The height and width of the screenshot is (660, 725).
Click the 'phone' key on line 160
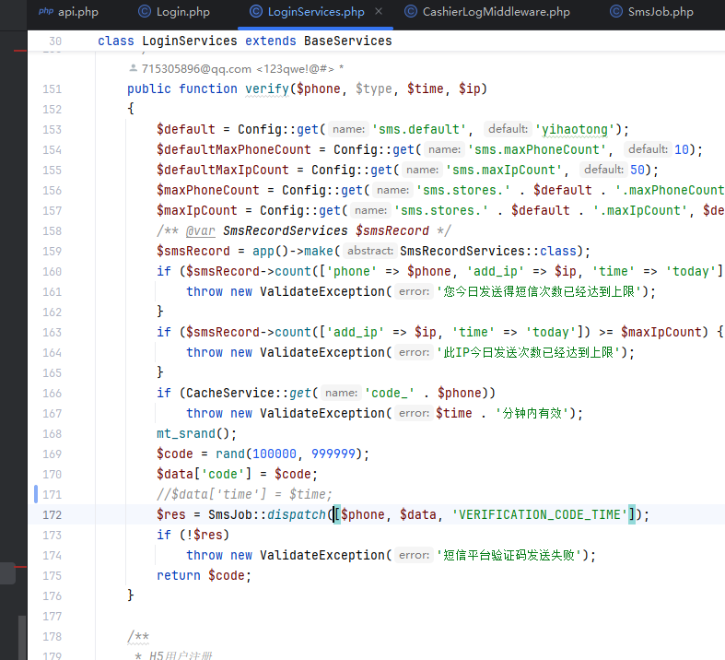351,272
